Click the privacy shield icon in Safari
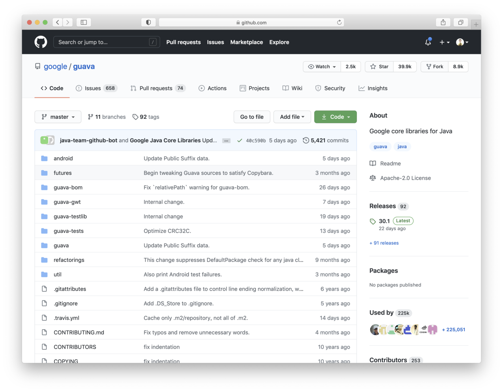The height and width of the screenshot is (392, 503). (x=148, y=22)
